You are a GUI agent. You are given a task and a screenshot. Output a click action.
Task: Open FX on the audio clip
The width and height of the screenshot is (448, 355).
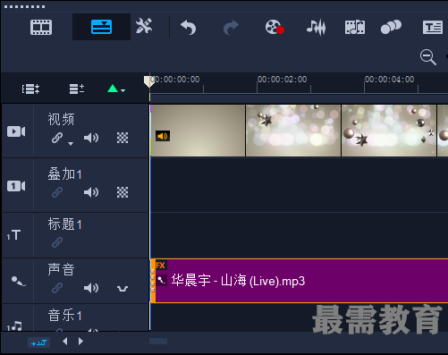161,266
